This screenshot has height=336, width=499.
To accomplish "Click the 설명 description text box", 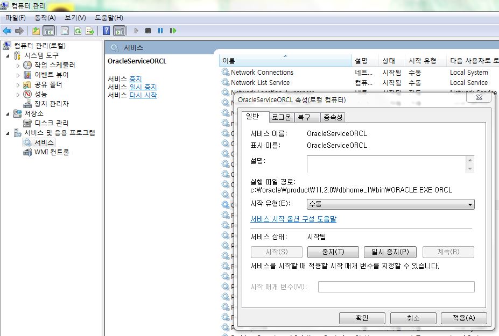I will pos(386,164).
